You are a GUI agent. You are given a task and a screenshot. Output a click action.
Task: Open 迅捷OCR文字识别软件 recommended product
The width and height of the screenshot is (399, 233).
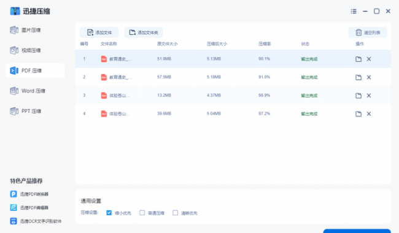click(x=36, y=221)
